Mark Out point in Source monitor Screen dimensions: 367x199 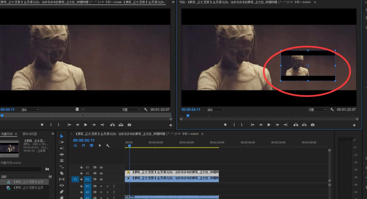pyautogui.click(x=58, y=125)
